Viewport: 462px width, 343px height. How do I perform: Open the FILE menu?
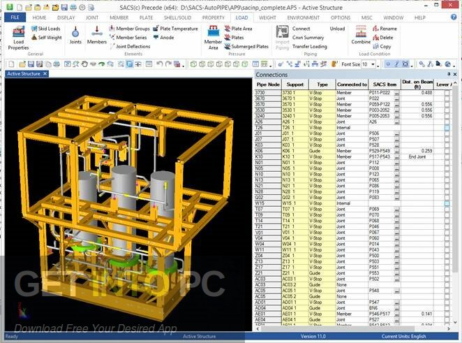(15, 17)
